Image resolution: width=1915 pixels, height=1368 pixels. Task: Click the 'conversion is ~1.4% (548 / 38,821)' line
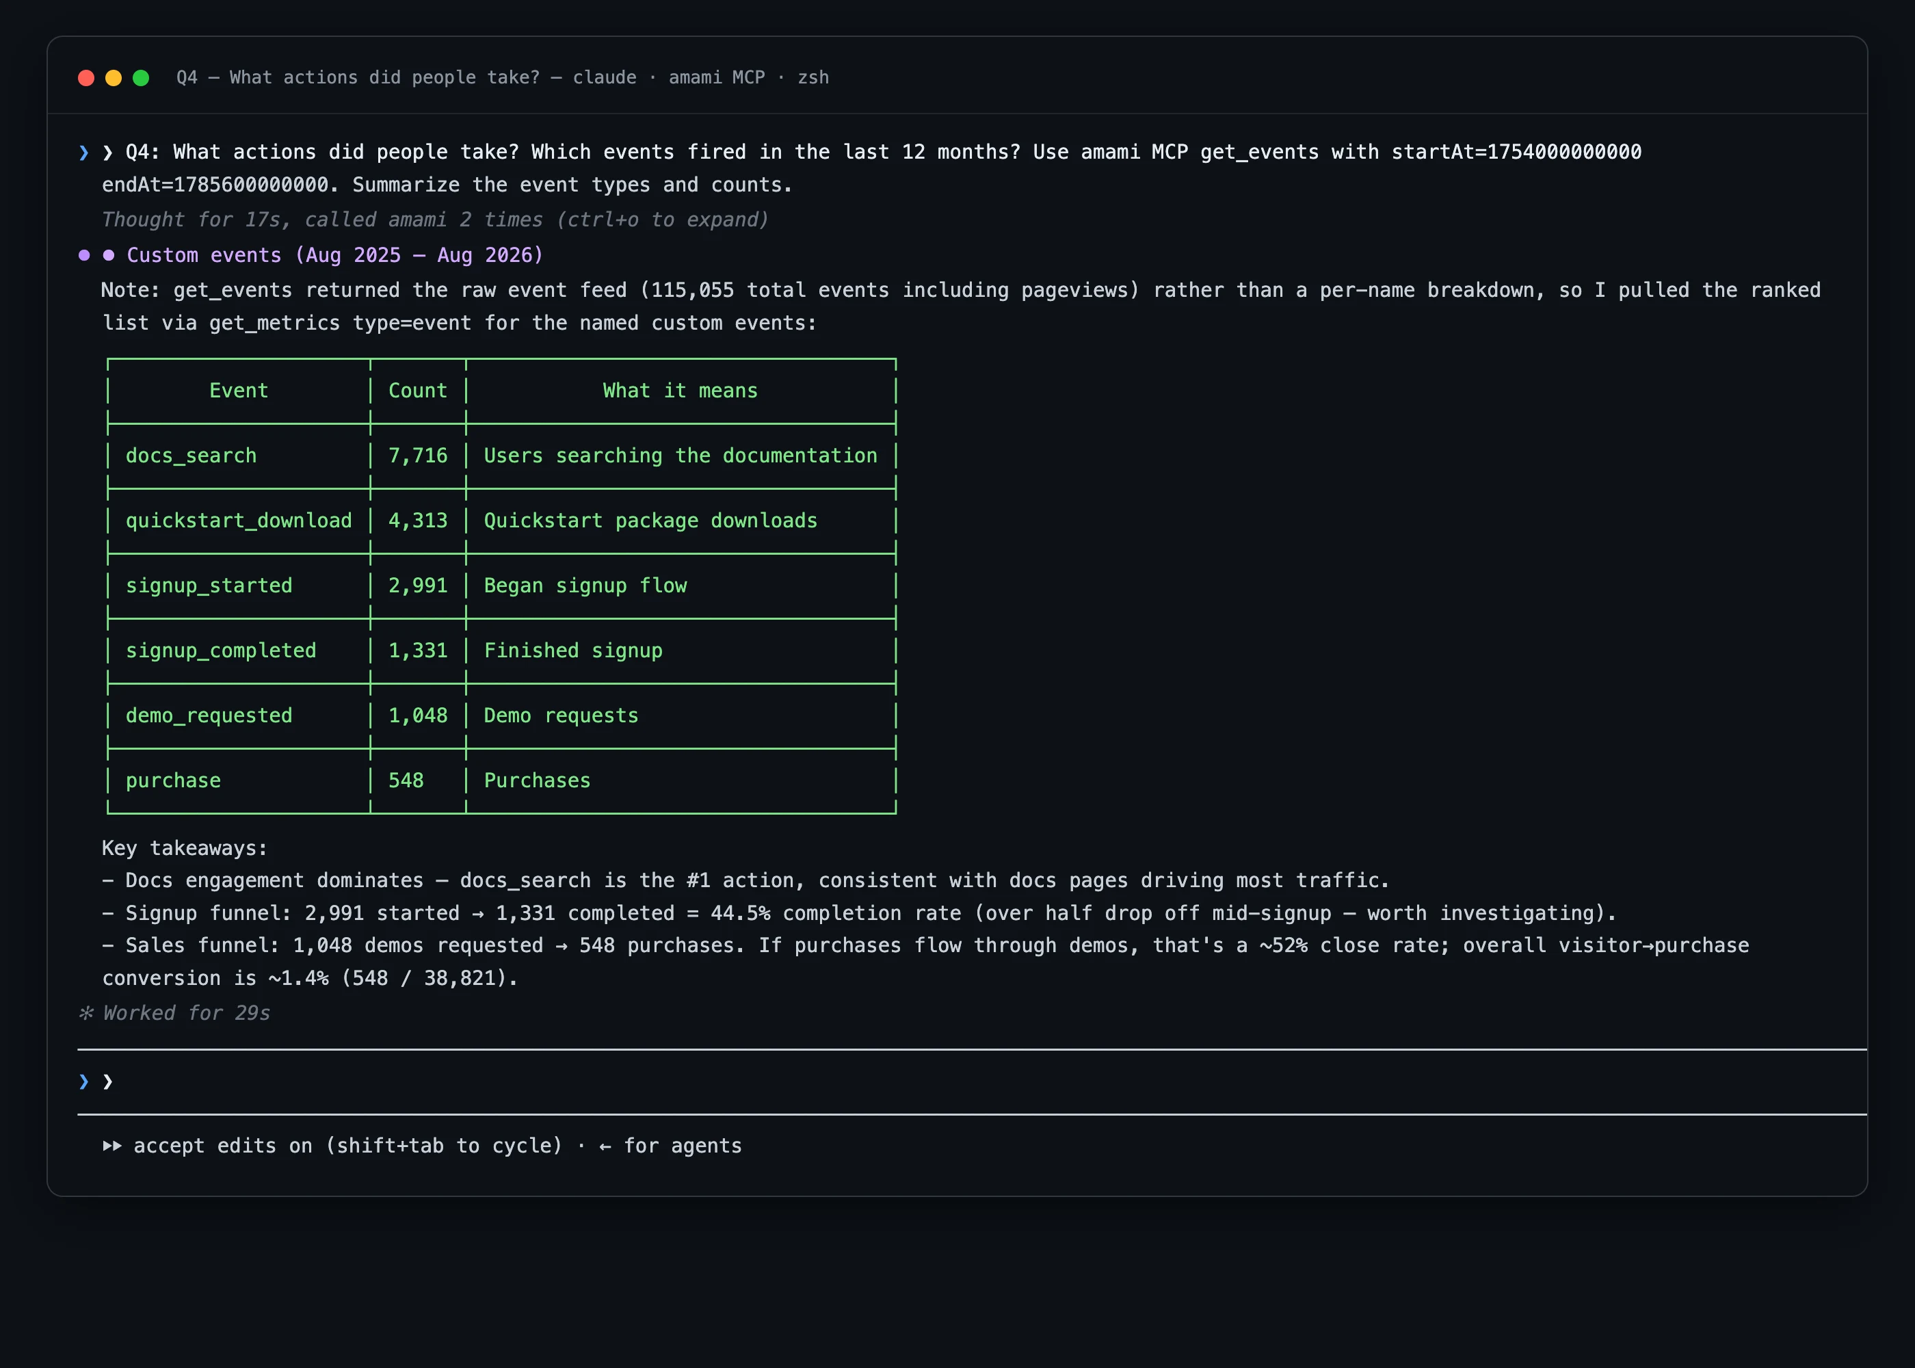coord(310,978)
